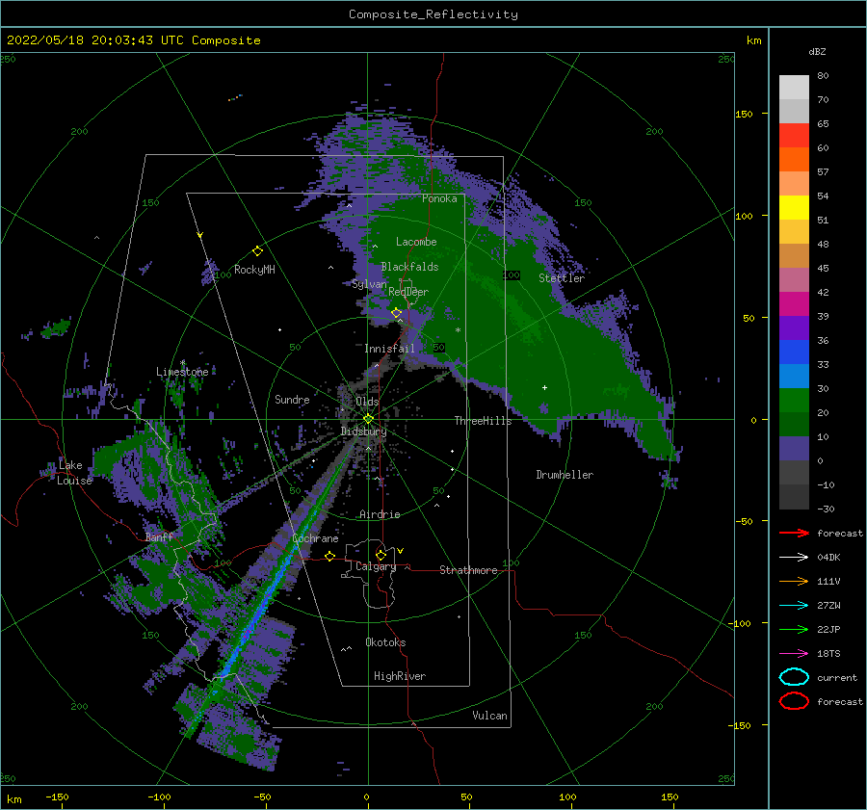Screen dimensions: 867x810
Task: Click the Ponoka town label
Action: point(439,198)
